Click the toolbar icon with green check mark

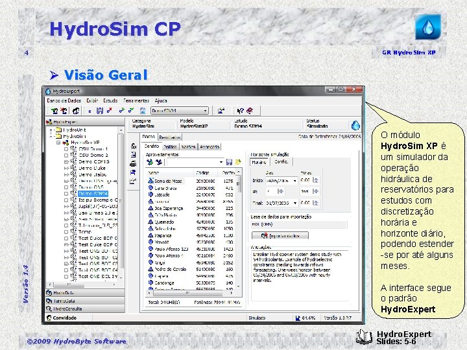click(131, 110)
